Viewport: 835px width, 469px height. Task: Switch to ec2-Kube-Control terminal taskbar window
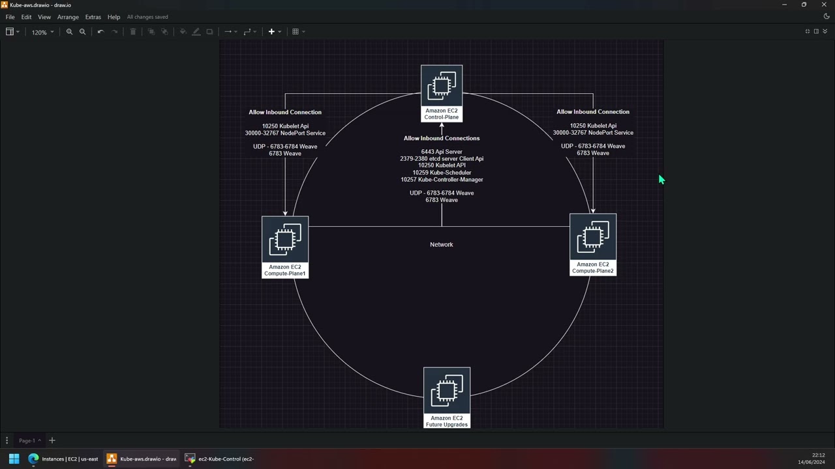pos(220,459)
